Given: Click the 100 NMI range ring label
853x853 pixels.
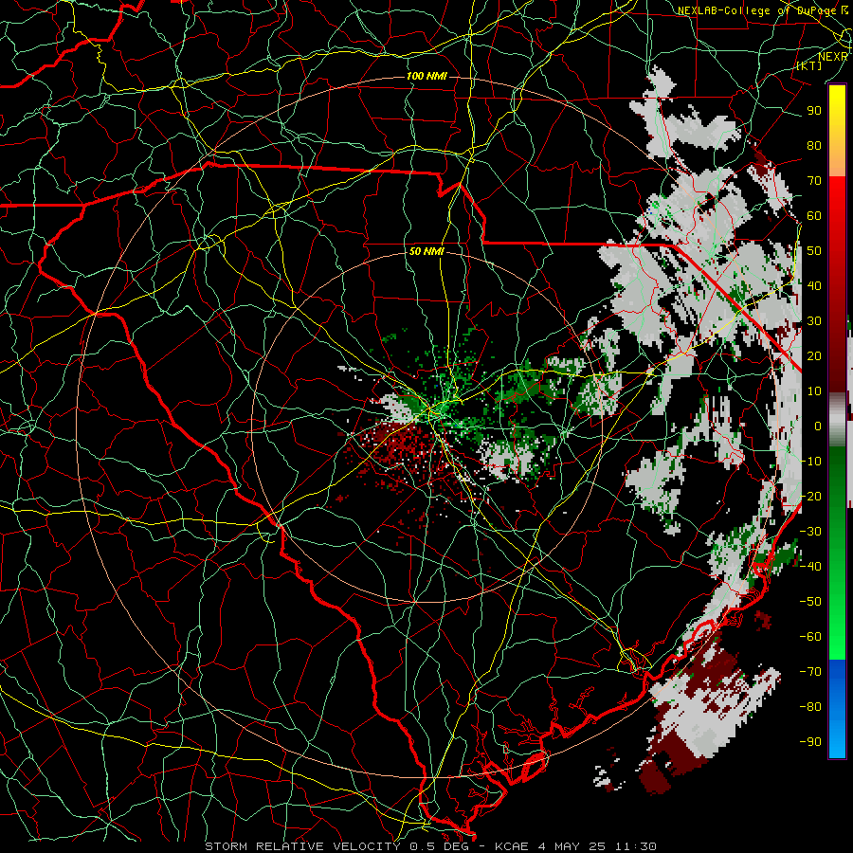Looking at the screenshot, I should (426, 76).
